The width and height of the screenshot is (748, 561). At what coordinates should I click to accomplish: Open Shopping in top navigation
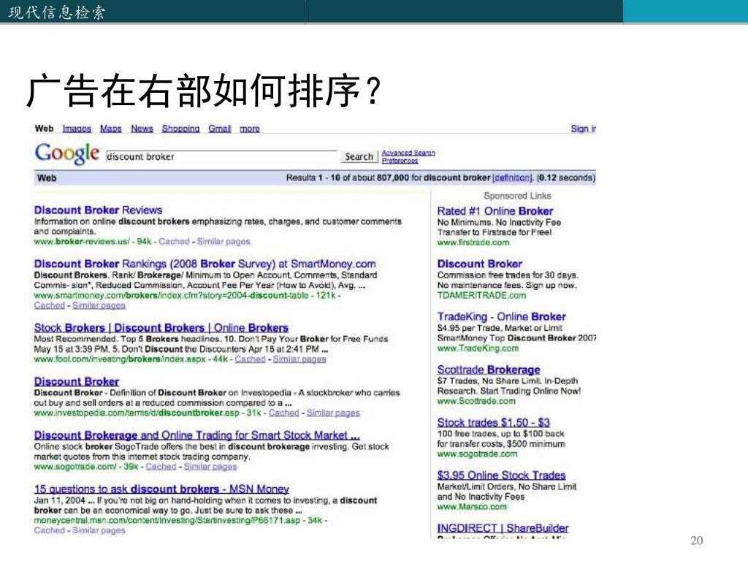tap(180, 129)
